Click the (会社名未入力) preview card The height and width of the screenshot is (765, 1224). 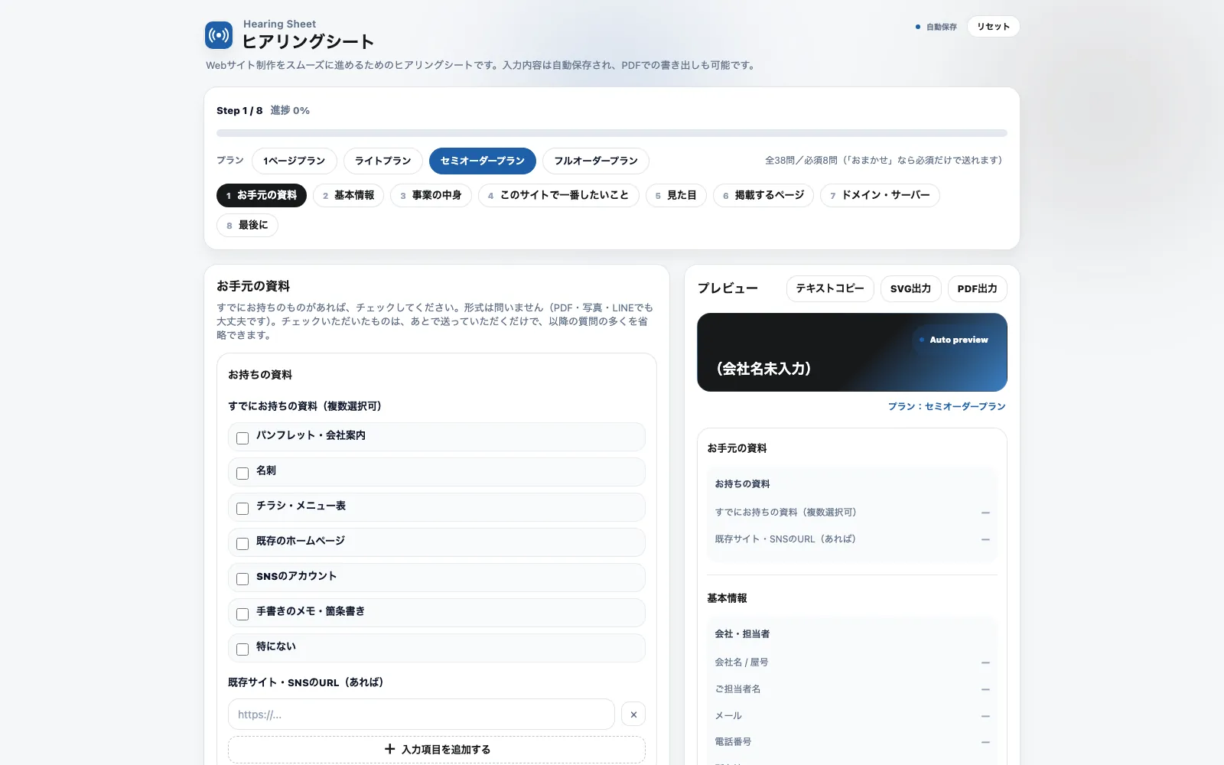[852, 353]
